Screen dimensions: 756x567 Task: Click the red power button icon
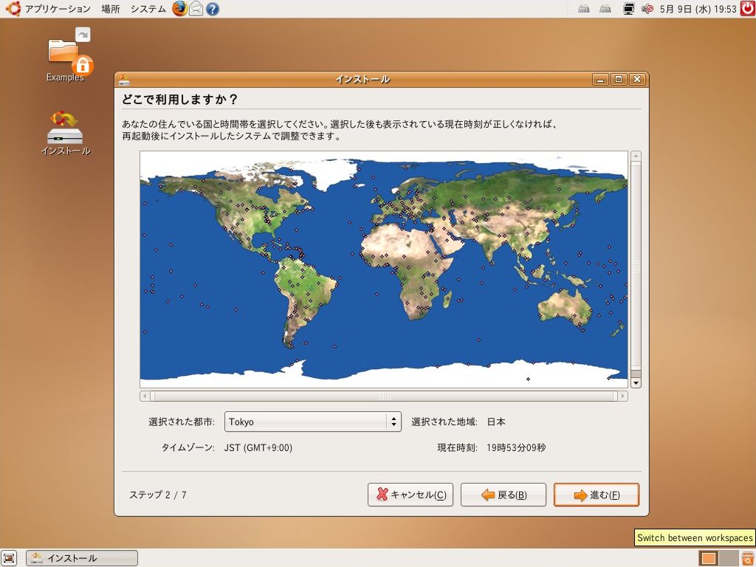[x=748, y=9]
